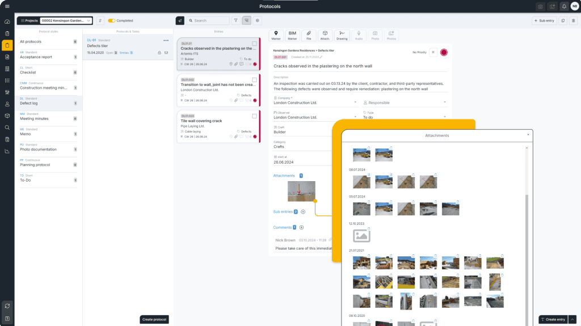This screenshot has width=581, height=326.
Task: Select the Drawing tool
Action: [341, 35]
